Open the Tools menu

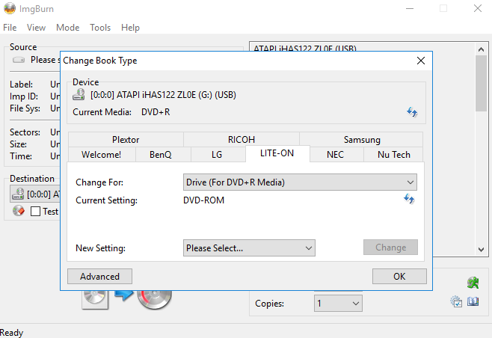click(100, 28)
